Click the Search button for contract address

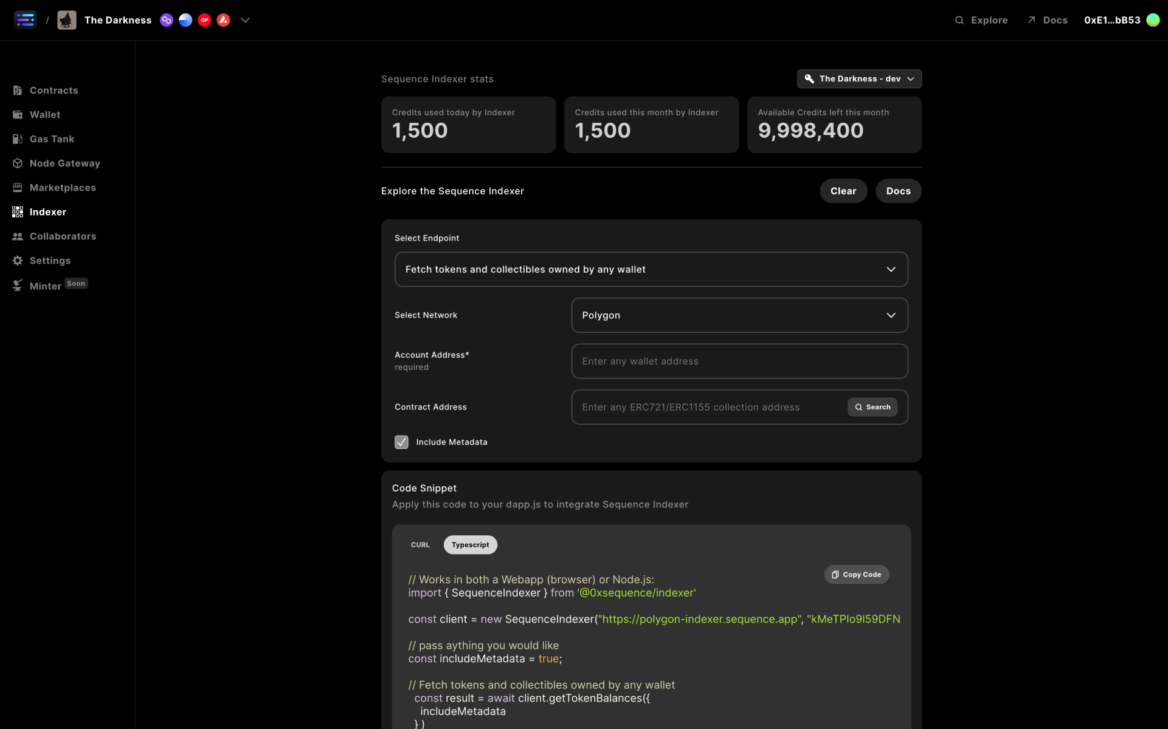(873, 406)
